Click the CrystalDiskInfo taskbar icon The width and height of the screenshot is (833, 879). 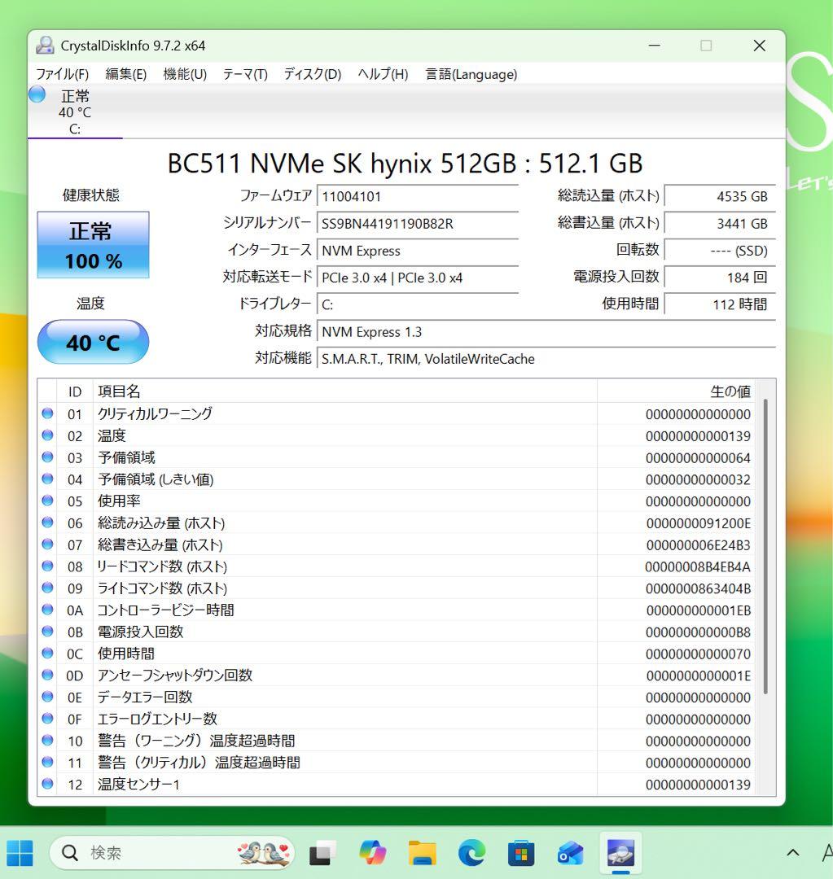pyautogui.click(x=620, y=853)
